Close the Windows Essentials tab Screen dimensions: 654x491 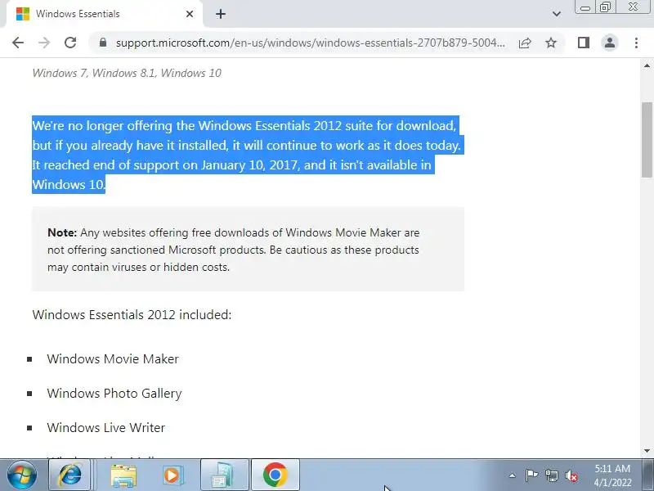(x=190, y=14)
